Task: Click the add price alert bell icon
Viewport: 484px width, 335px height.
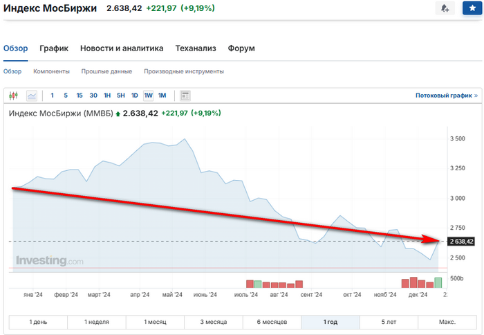Action: pyautogui.click(x=445, y=9)
